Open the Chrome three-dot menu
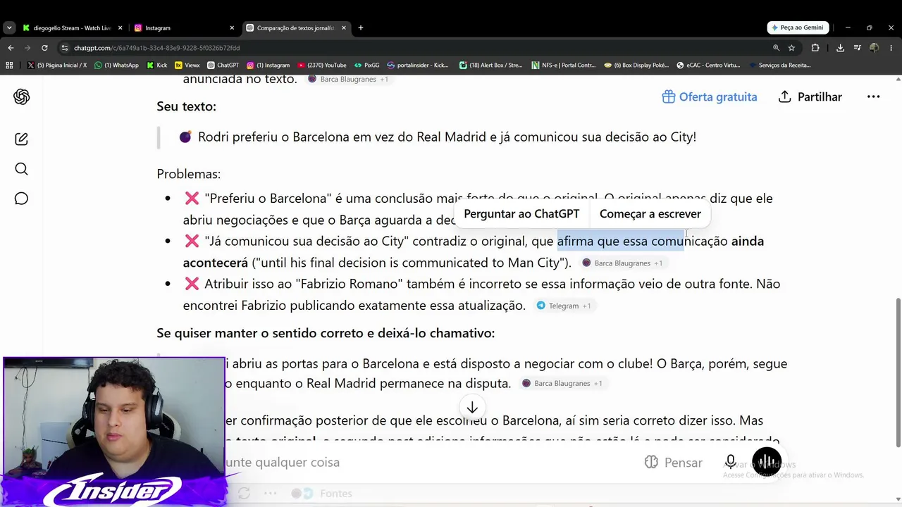 pyautogui.click(x=891, y=48)
